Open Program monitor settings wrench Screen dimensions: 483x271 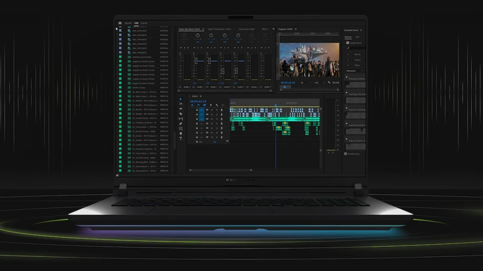329,83
